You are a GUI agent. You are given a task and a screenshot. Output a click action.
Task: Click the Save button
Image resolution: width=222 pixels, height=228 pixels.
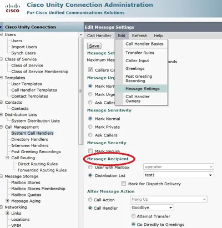(x=94, y=46)
